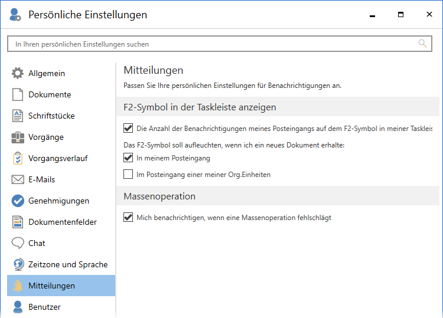443x318 pixels.
Task: Click the Dokumente page icon
Action: tap(18, 95)
